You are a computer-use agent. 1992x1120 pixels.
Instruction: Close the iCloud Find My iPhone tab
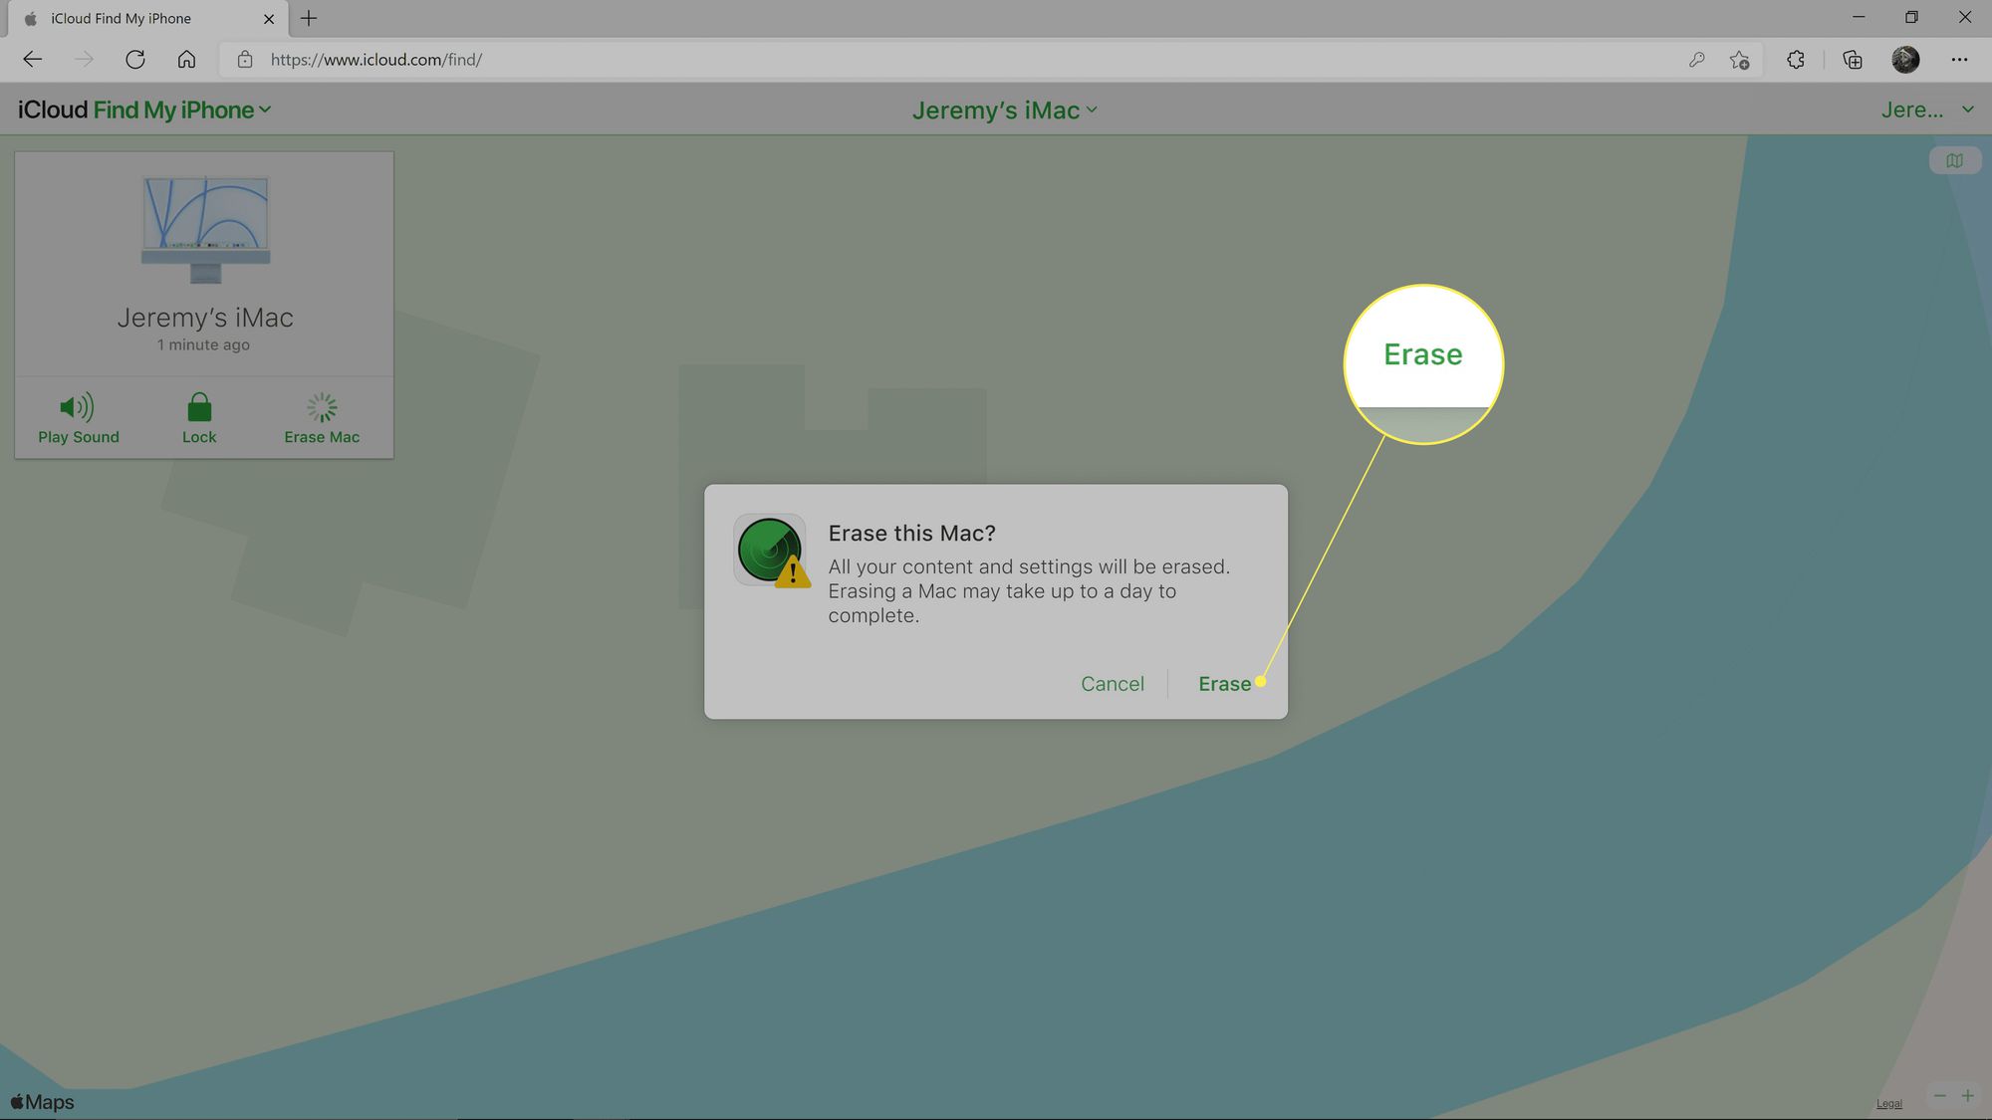pos(268,19)
